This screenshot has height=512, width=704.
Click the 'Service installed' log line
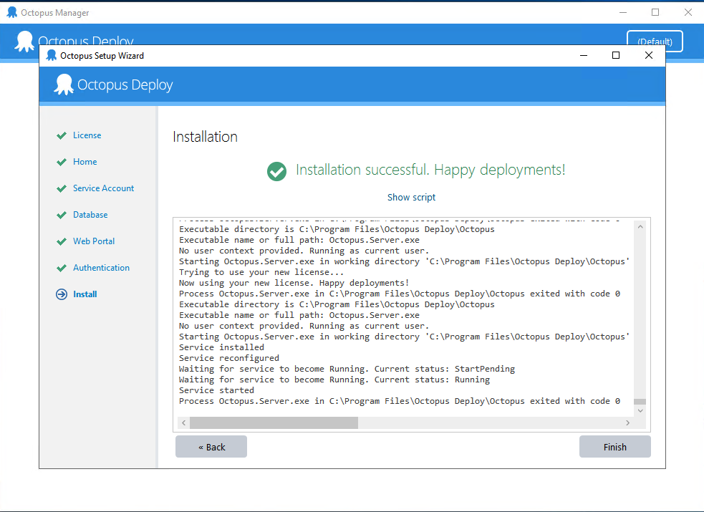(221, 347)
